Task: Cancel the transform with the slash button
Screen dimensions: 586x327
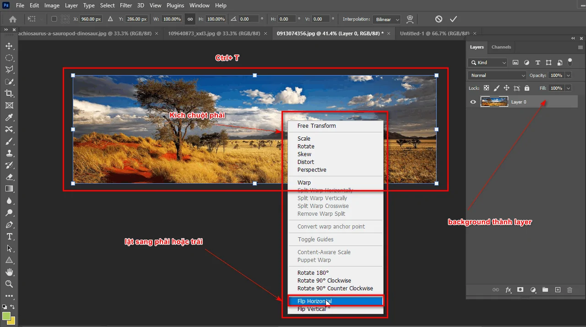Action: coord(438,19)
